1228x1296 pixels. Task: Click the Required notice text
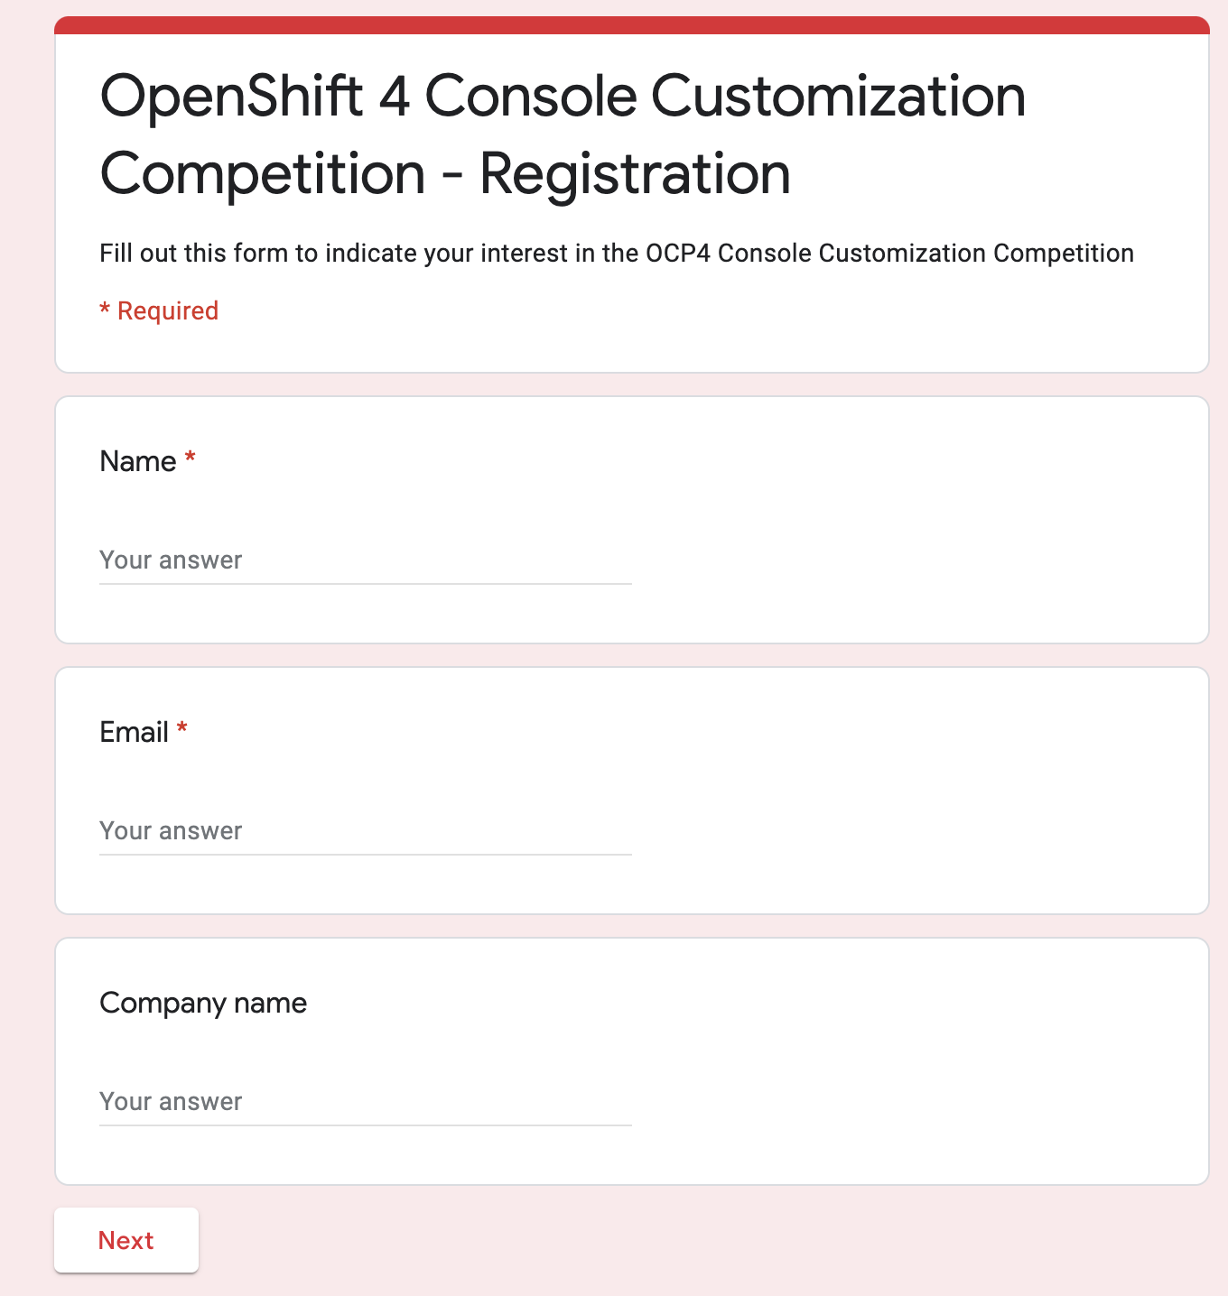point(159,310)
